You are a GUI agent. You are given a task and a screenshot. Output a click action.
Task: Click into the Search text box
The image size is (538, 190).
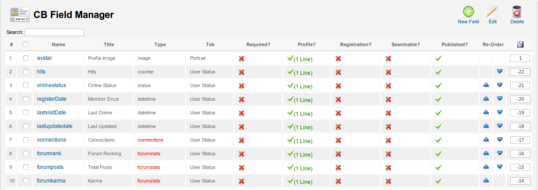tap(54, 32)
